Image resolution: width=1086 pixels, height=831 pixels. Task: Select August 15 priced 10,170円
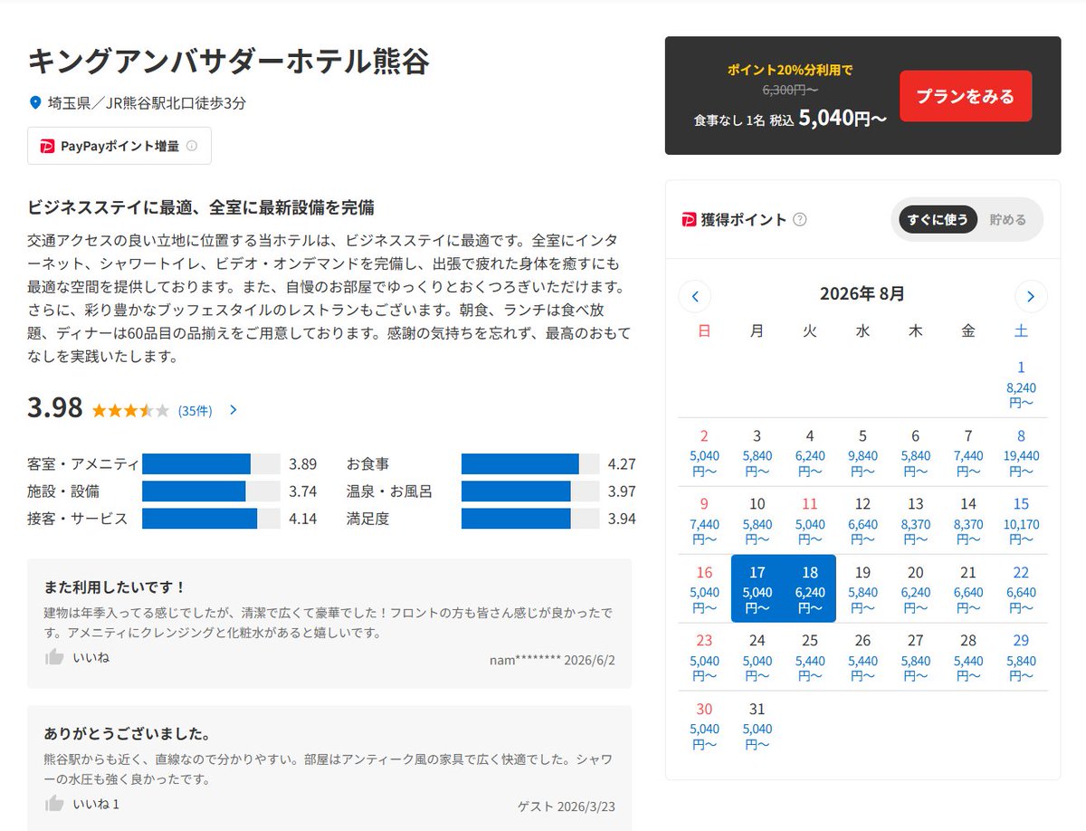pyautogui.click(x=1021, y=521)
